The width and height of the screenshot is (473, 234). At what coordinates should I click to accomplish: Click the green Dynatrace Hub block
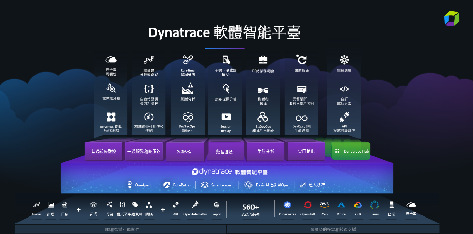pyautogui.click(x=350, y=151)
